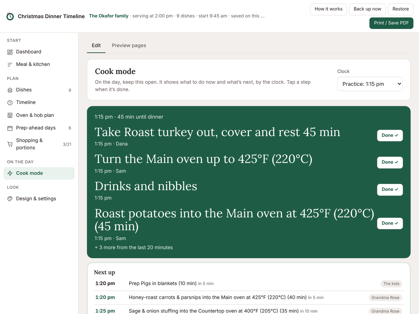Click the Oven & hob plan icon
Image resolution: width=419 pixels, height=314 pixels.
(10, 115)
